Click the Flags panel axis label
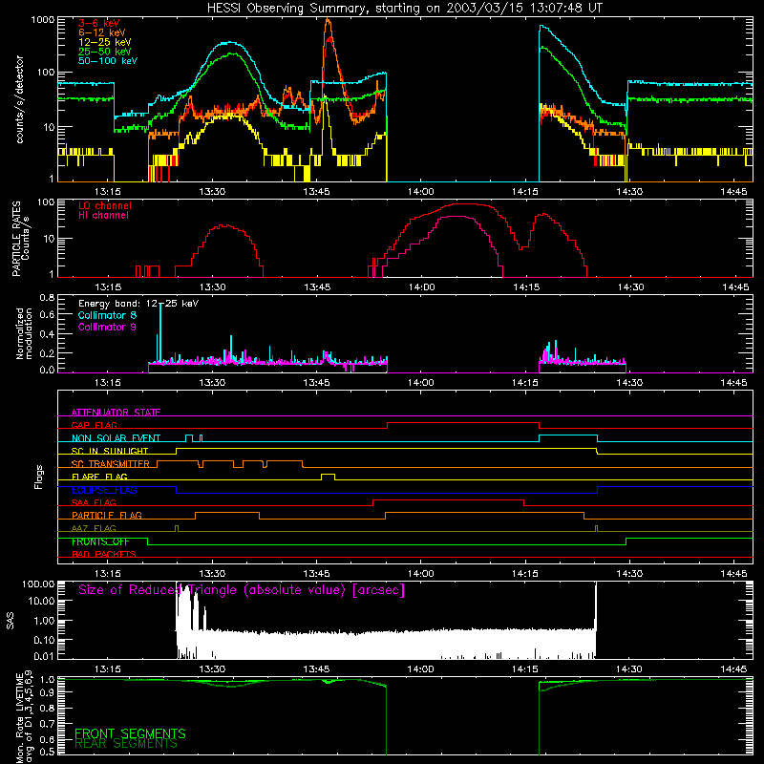Image resolution: width=764 pixels, height=764 pixels. point(39,477)
